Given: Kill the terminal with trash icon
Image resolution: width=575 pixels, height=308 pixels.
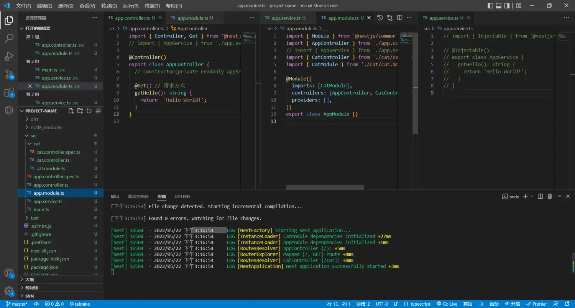Looking at the screenshot, I should (x=550, y=196).
